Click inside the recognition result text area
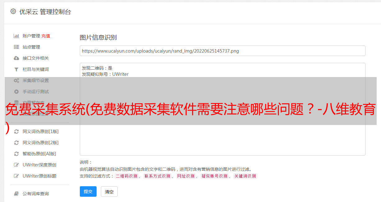Screen dimensions: 381x202 click(222, 109)
